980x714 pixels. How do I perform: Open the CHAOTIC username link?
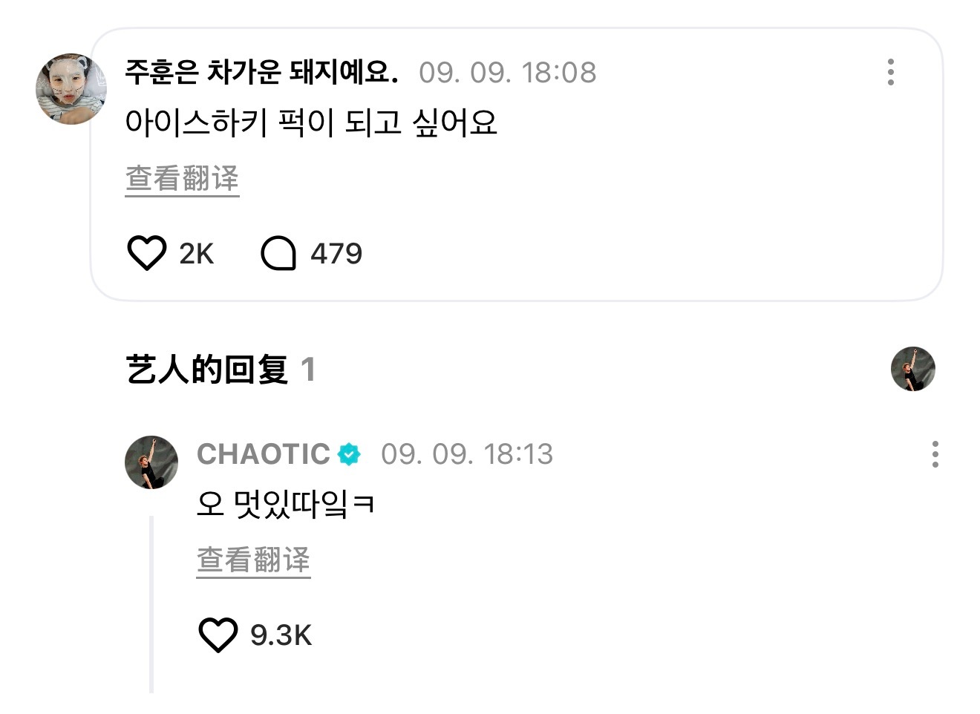tap(264, 453)
